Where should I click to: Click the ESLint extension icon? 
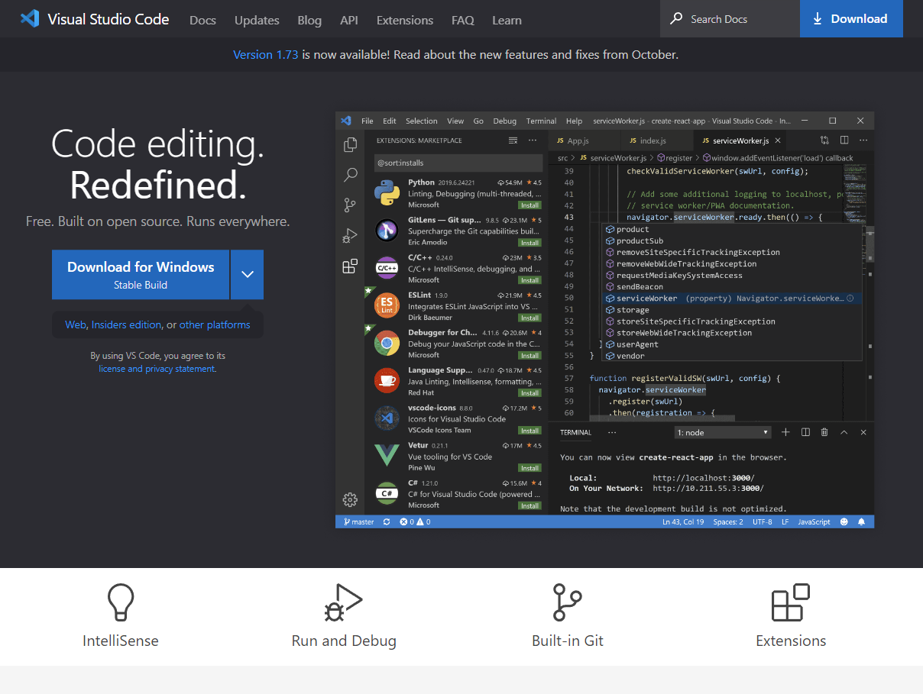(x=387, y=305)
